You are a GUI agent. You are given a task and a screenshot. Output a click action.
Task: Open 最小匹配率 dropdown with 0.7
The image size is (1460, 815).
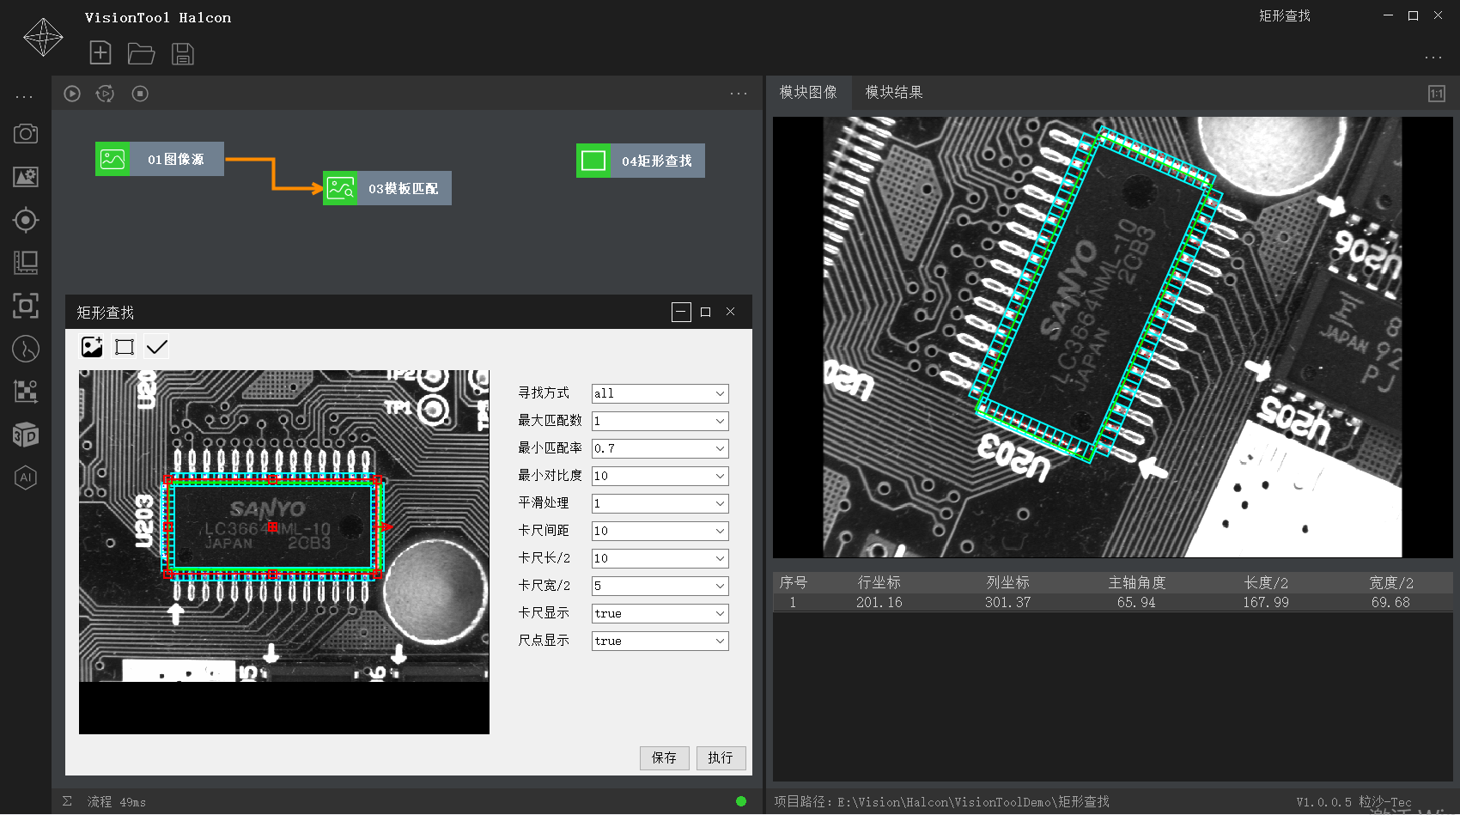point(660,448)
